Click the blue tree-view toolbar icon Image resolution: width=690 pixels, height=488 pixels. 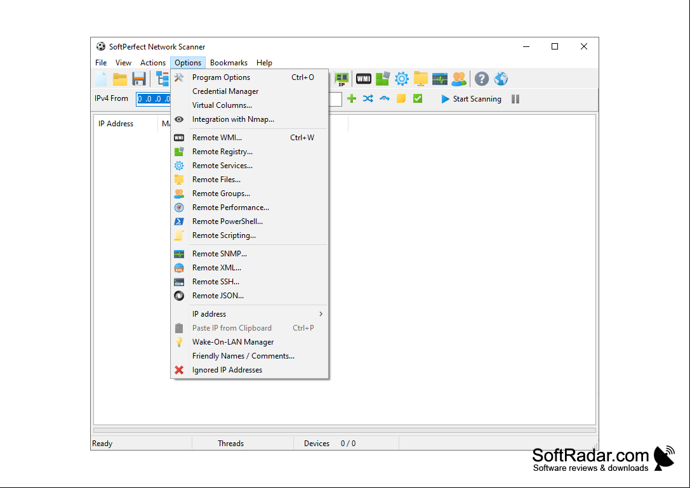[163, 79]
